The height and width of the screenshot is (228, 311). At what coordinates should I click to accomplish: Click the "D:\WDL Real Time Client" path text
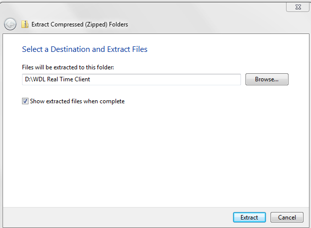tap(57, 79)
